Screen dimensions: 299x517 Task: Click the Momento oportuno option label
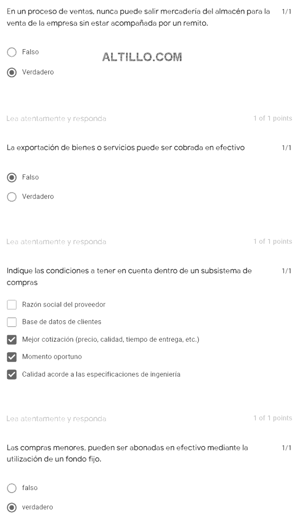click(52, 357)
